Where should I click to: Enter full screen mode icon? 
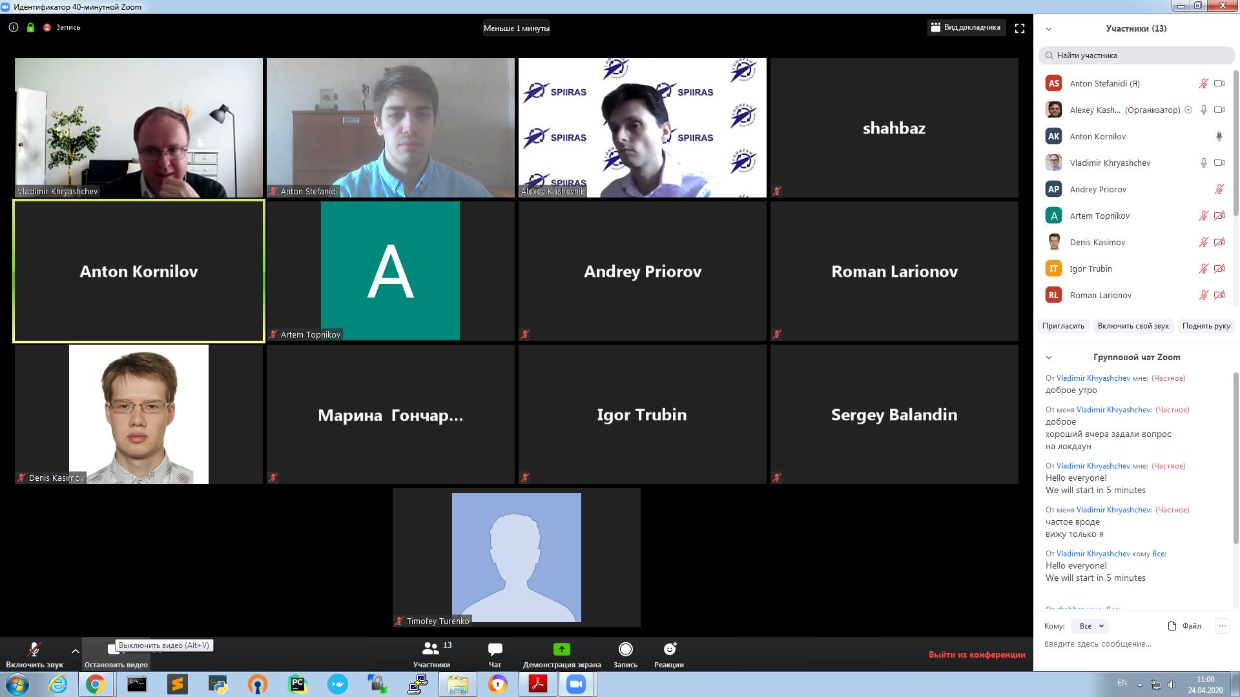tap(1020, 28)
